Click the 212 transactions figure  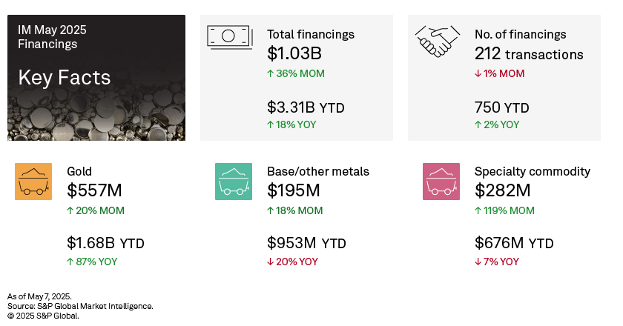coord(529,54)
